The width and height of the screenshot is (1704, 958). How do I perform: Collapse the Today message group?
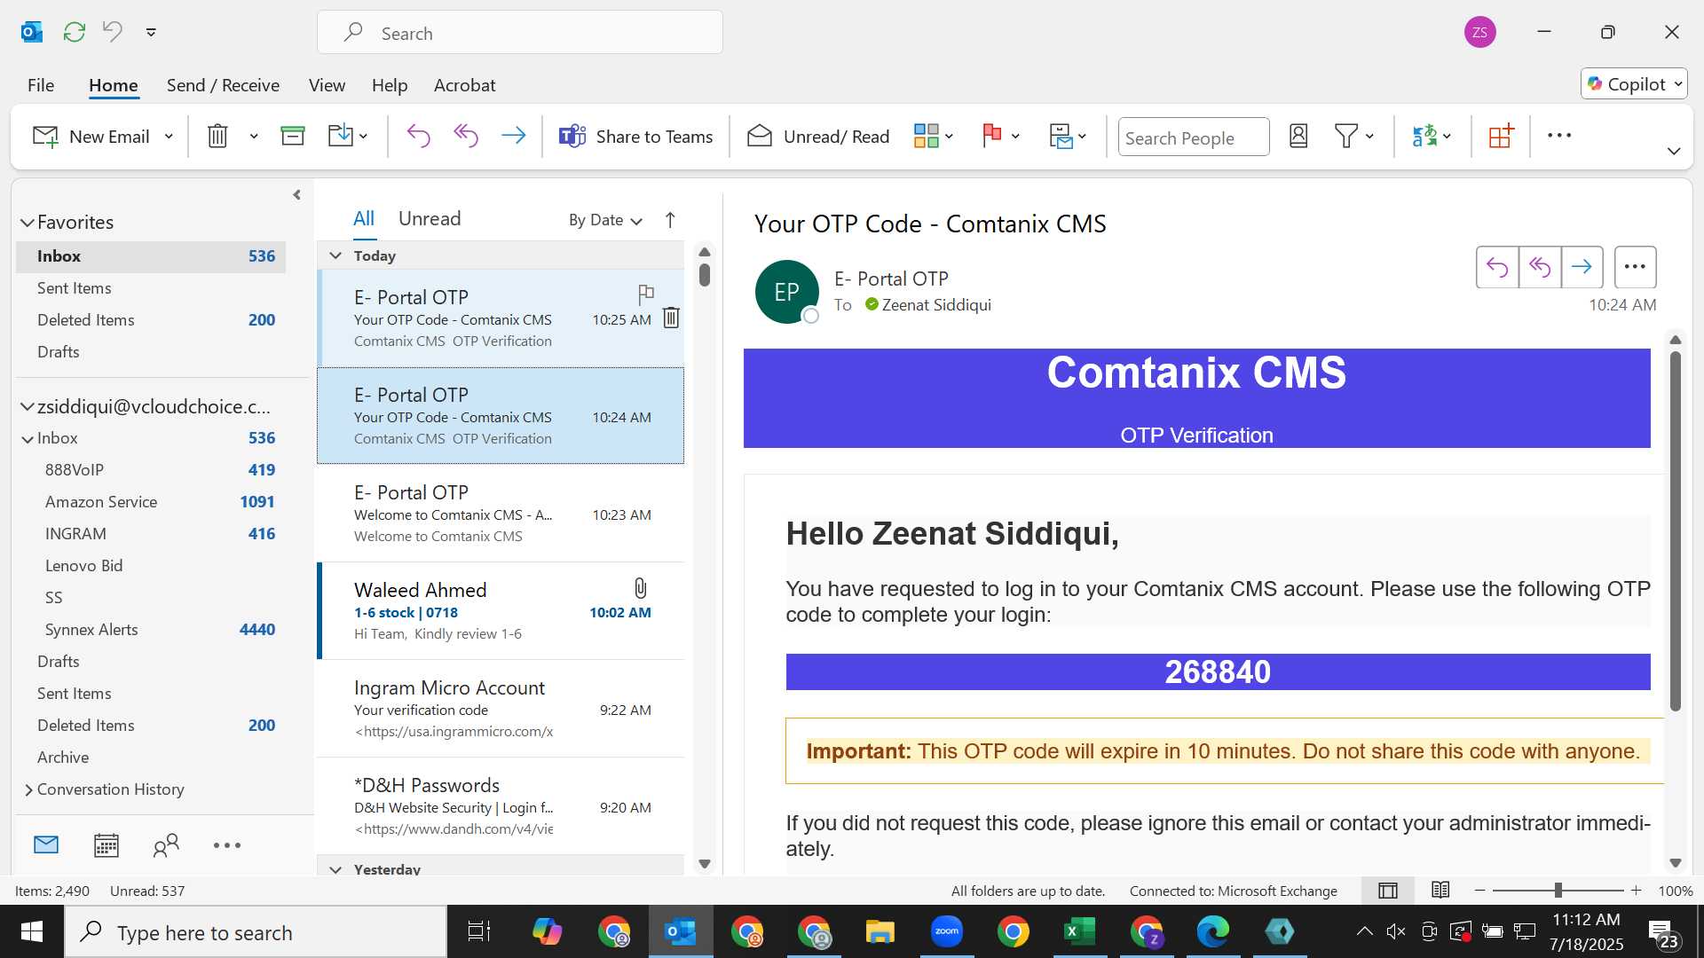(x=335, y=255)
